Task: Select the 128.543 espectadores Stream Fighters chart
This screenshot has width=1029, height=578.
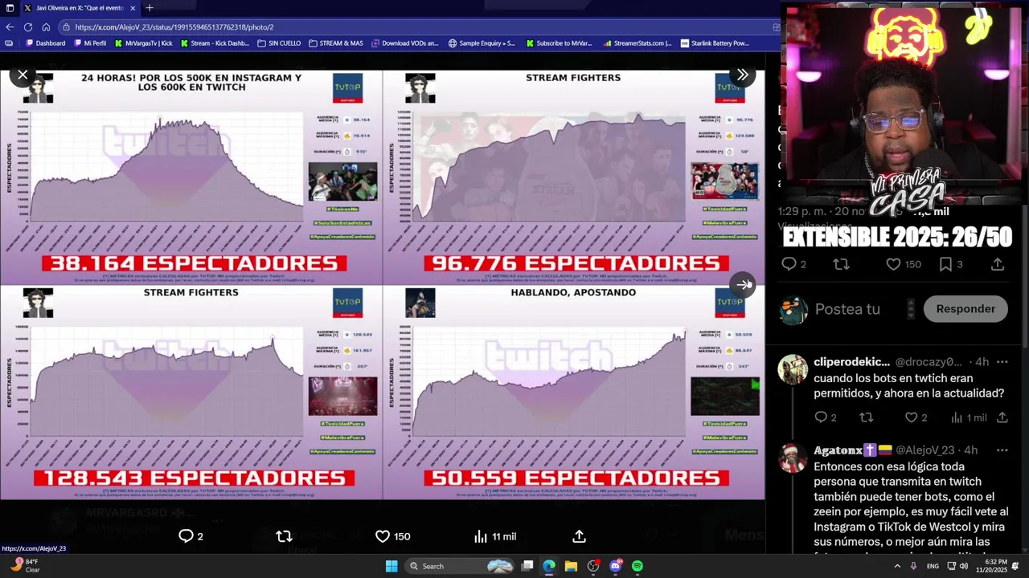Action: (x=191, y=393)
